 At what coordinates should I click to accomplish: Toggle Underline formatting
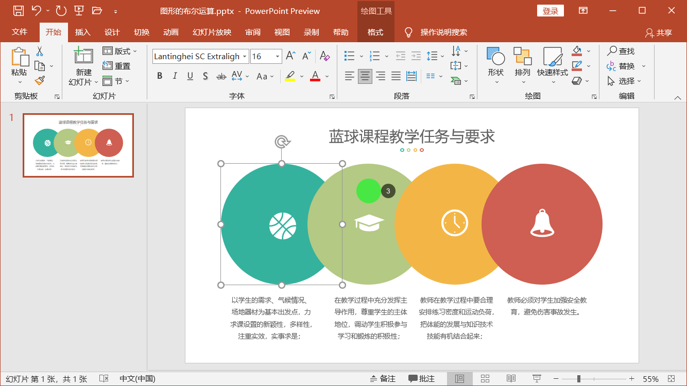tap(190, 76)
